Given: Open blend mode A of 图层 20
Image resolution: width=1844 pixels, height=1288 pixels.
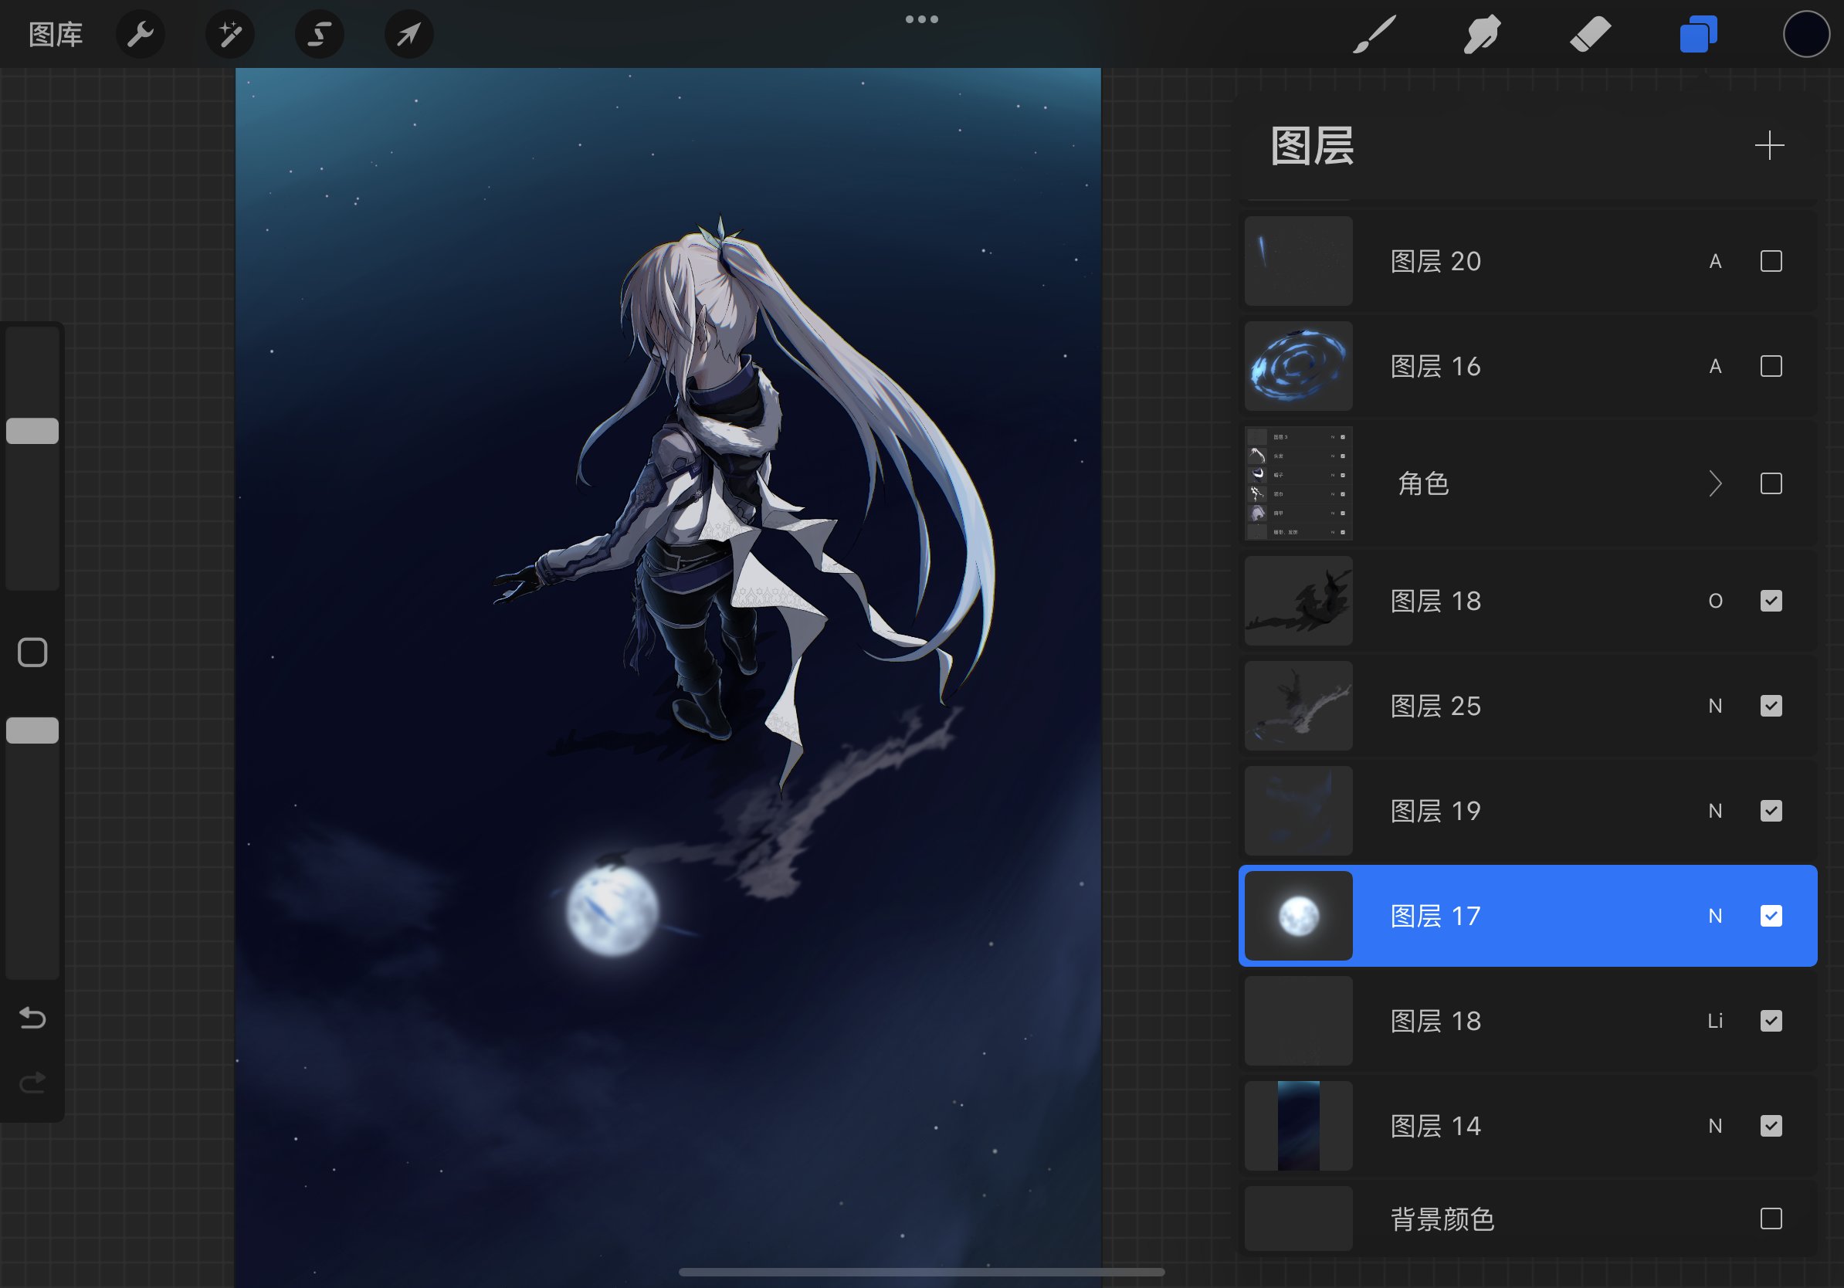Looking at the screenshot, I should (1715, 261).
